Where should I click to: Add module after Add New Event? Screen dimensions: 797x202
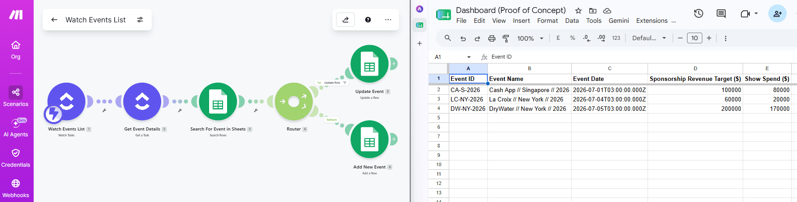(x=394, y=139)
